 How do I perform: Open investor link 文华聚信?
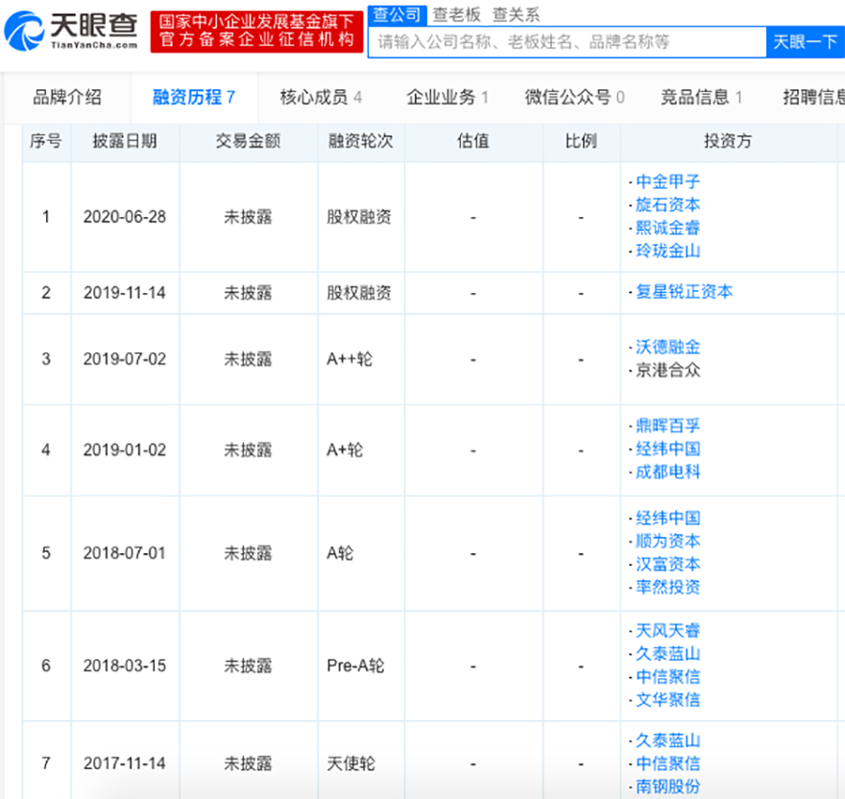click(x=667, y=700)
